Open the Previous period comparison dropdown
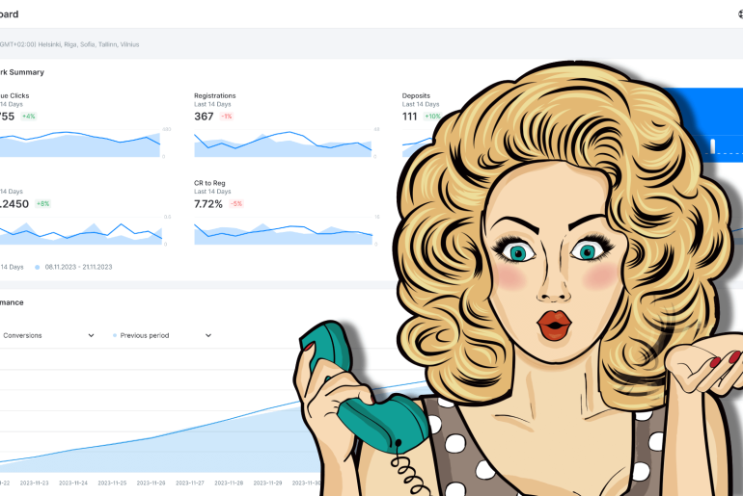Screen dimensions: 743x496 pos(162,335)
